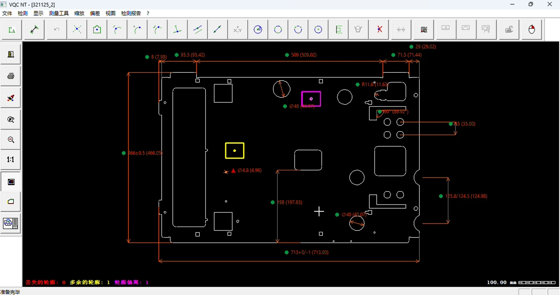Select the circle center point tool

pyautogui.click(x=318, y=29)
